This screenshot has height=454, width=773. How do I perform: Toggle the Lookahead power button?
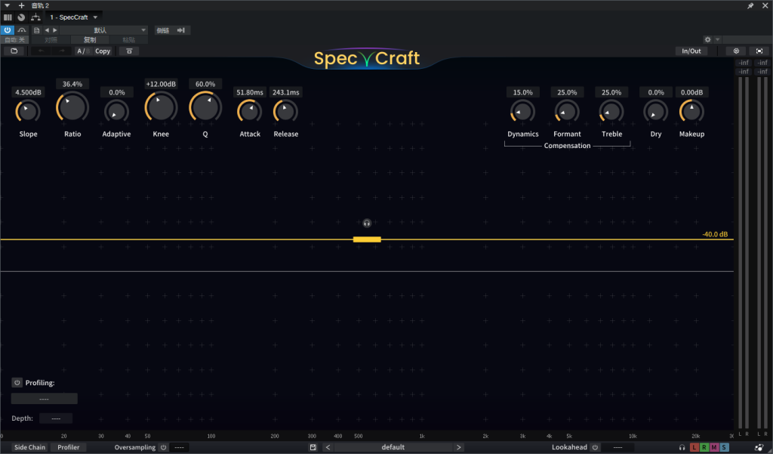pyautogui.click(x=595, y=447)
